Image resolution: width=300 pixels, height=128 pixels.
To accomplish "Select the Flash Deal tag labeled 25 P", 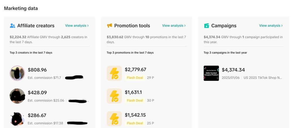I will click(x=135, y=123).
